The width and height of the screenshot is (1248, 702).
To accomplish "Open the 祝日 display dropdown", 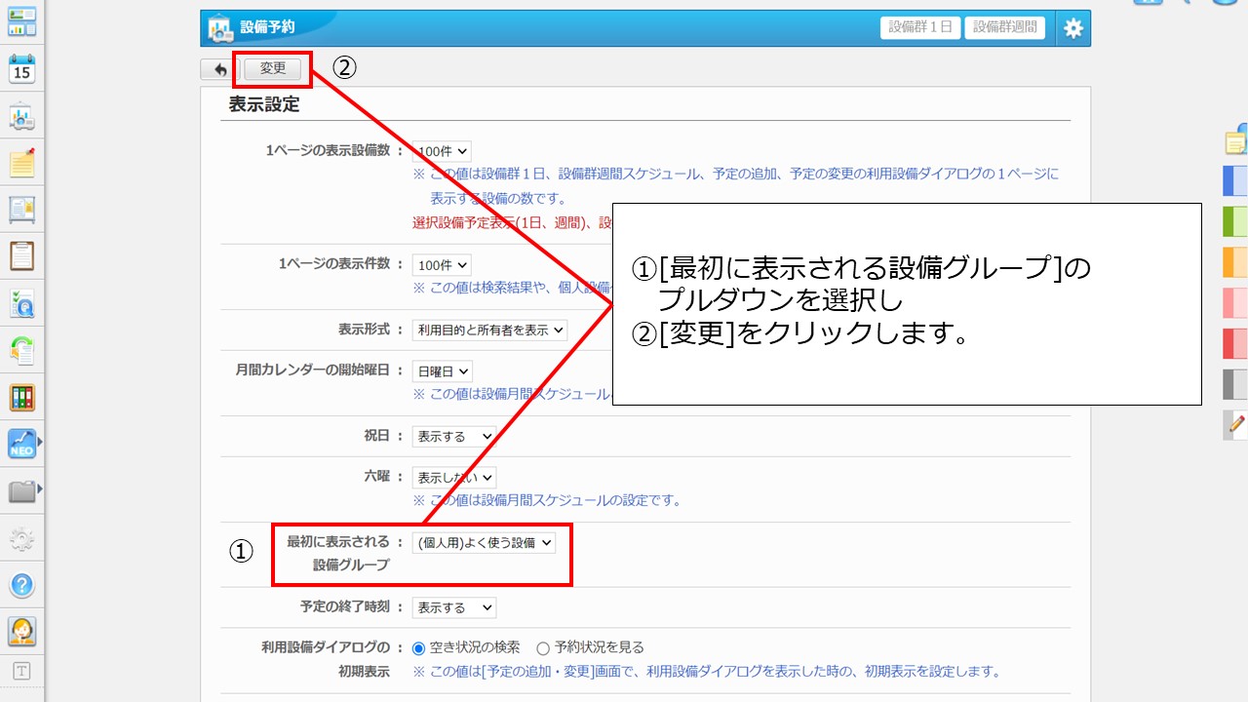I will point(453,436).
